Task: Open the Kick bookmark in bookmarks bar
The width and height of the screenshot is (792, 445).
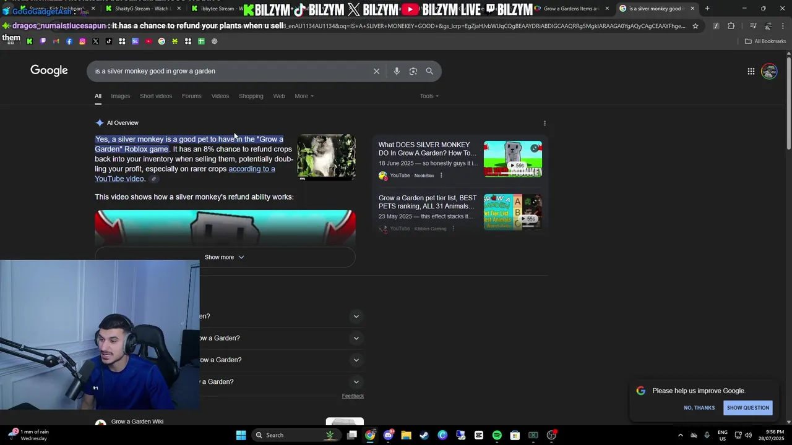Action: tap(29, 41)
